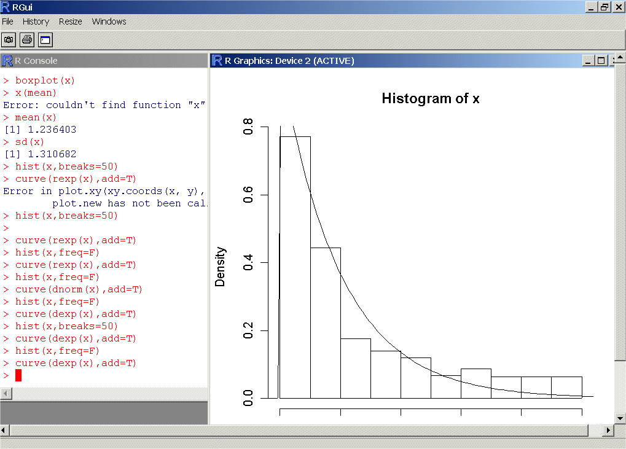Maximize the R Graphics Device 2 window
This screenshot has height=449, width=626.
click(x=601, y=60)
